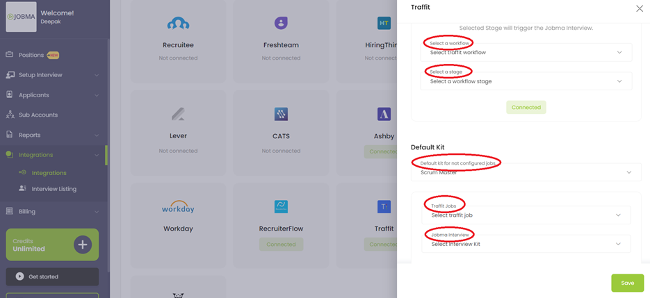Click the green Save button
This screenshot has height=298, width=650.
628,283
